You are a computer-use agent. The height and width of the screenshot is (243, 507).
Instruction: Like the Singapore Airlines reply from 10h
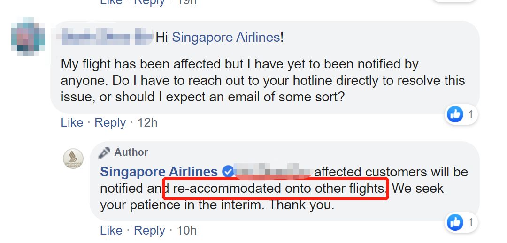click(111, 231)
